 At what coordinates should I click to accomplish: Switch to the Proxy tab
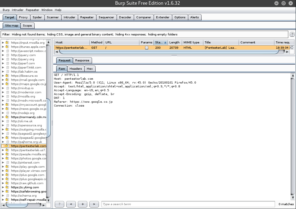(x=23, y=17)
